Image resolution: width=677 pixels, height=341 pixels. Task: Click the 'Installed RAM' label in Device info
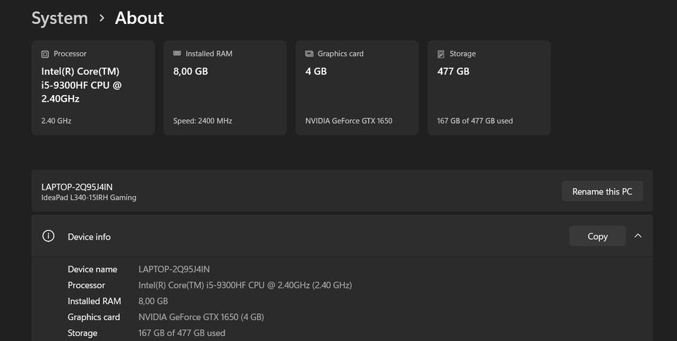click(x=94, y=302)
